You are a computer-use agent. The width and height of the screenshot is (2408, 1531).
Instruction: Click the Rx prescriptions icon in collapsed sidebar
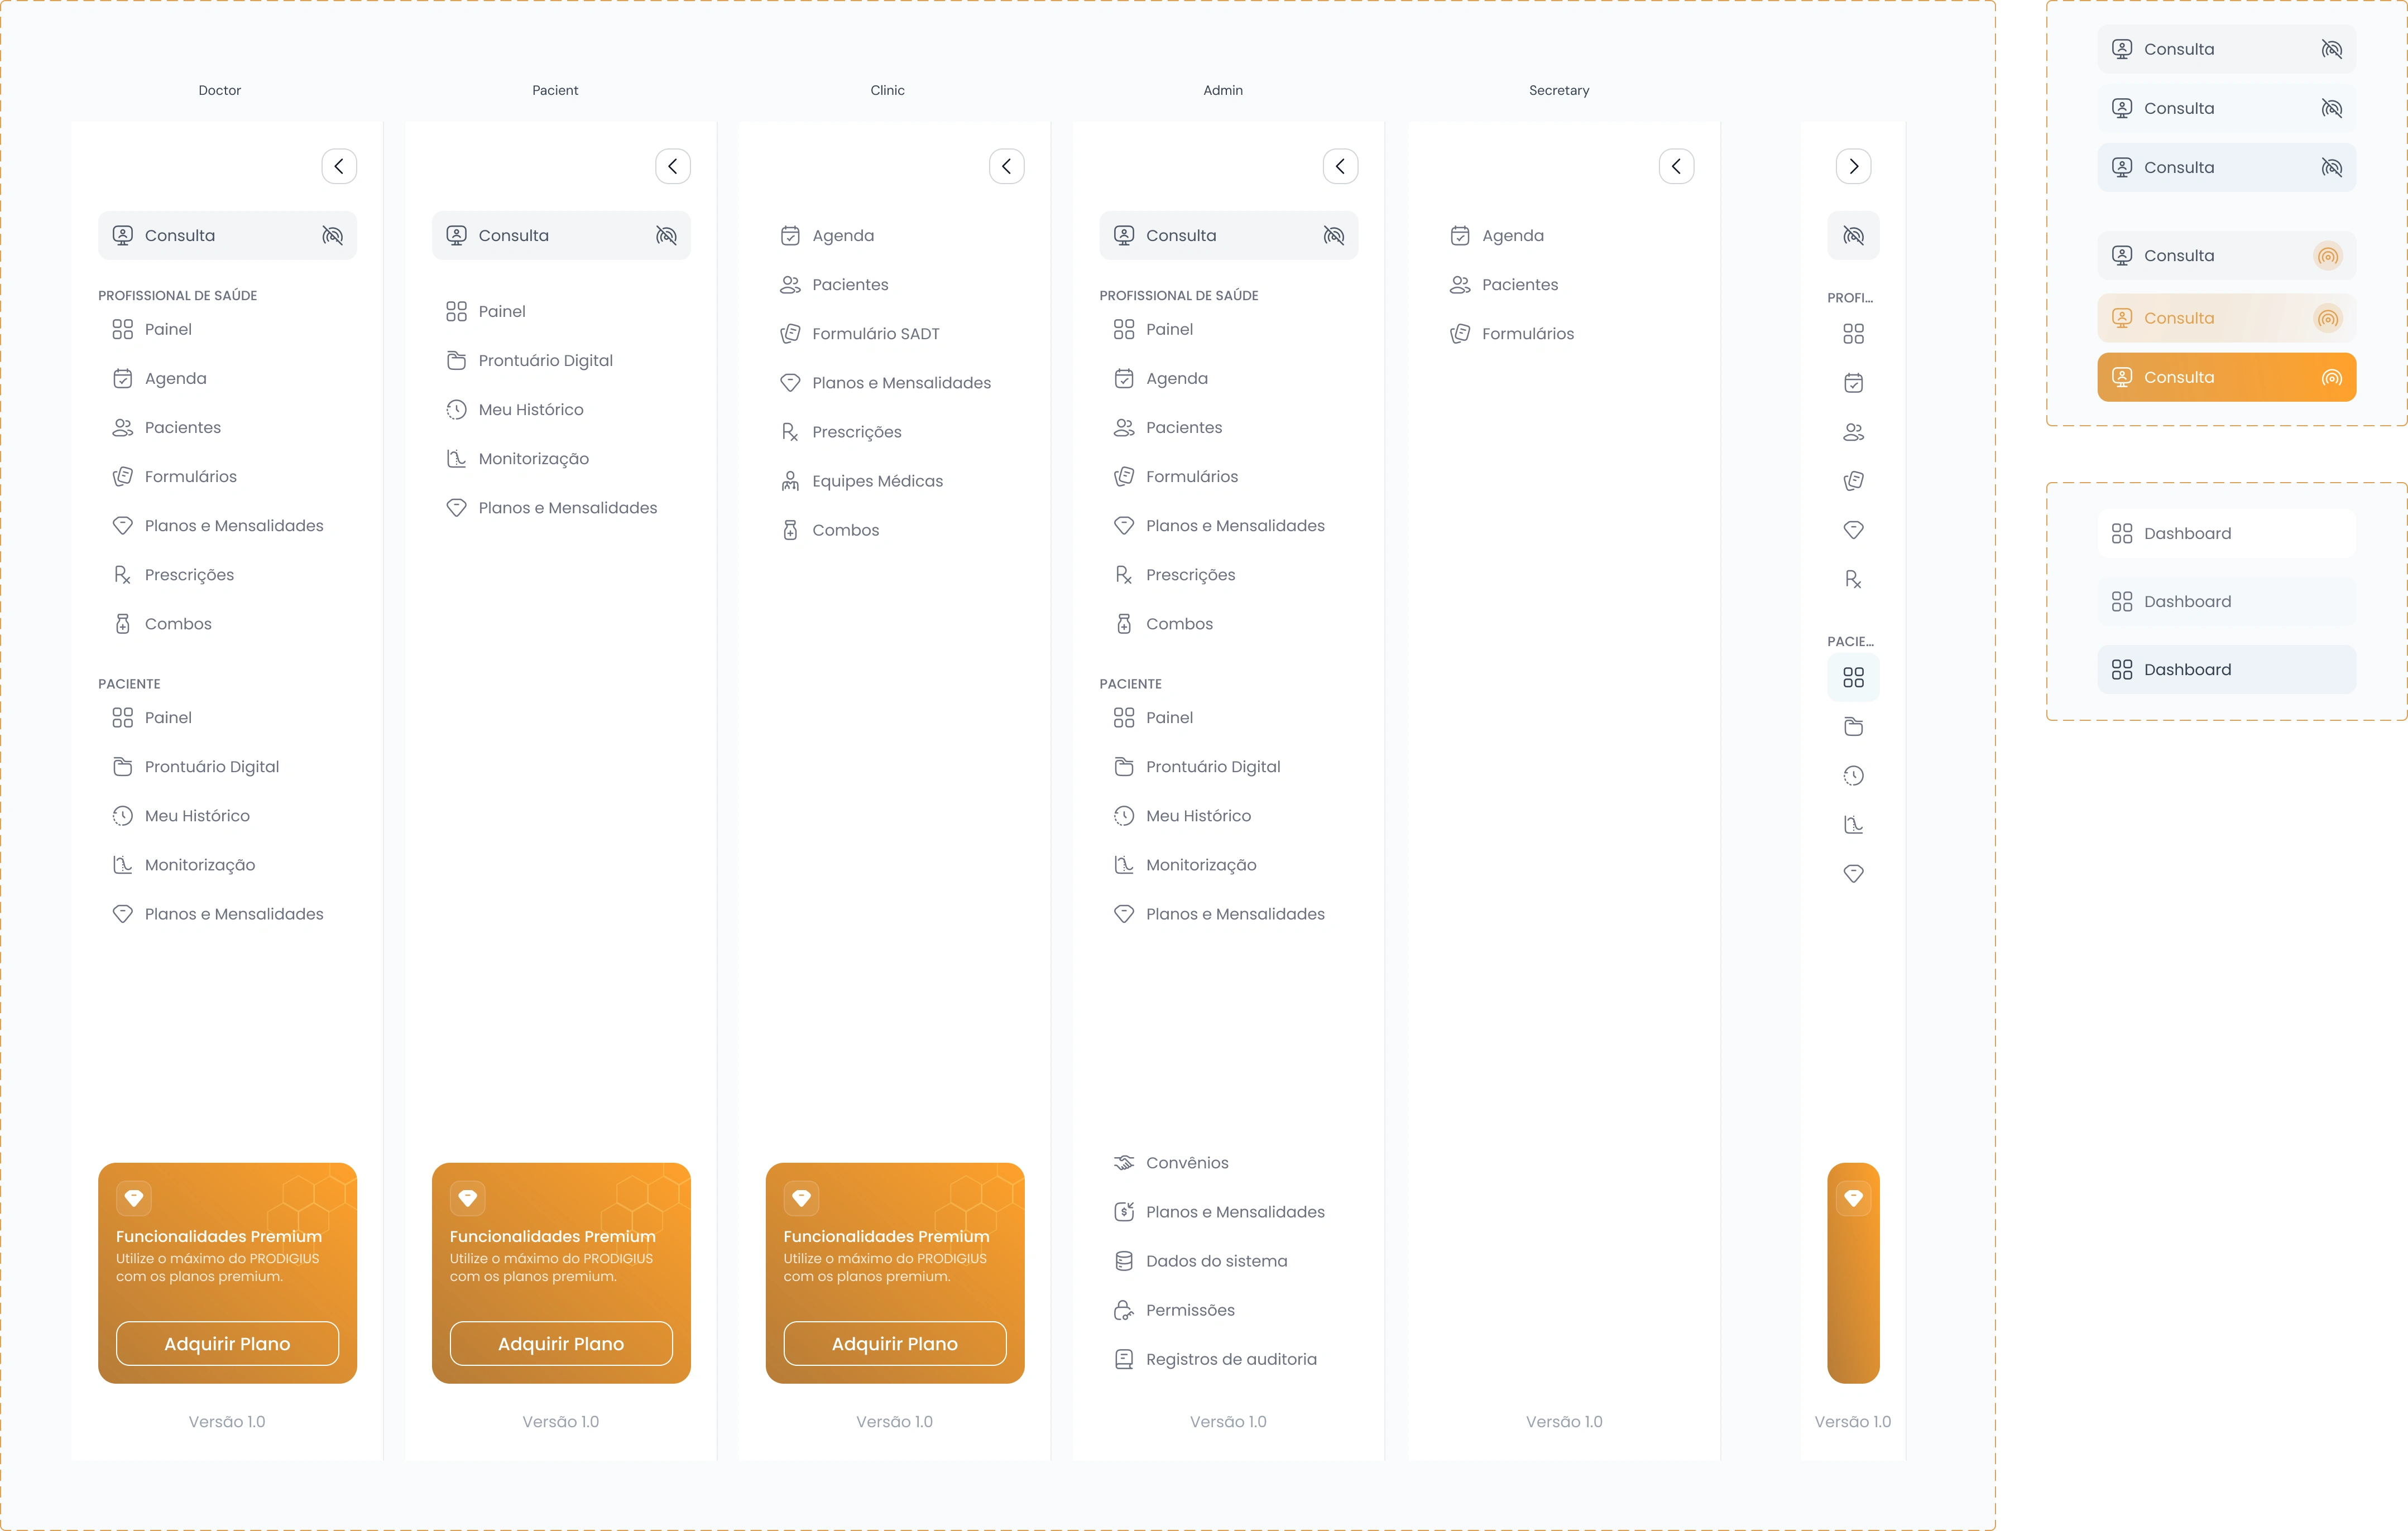pos(1852,579)
